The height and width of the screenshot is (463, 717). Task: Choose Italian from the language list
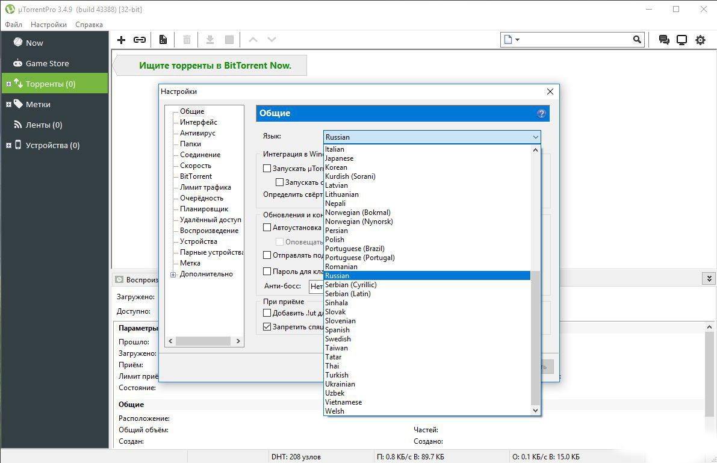[x=427, y=149]
